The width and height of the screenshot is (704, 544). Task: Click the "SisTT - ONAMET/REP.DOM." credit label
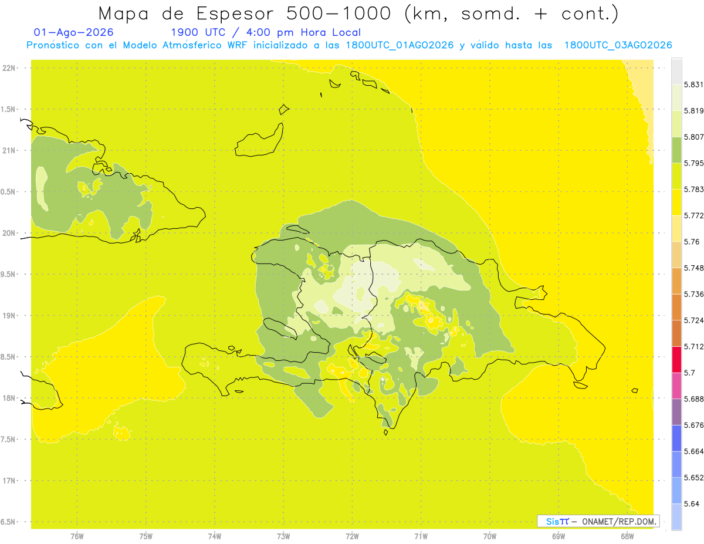[x=598, y=521]
